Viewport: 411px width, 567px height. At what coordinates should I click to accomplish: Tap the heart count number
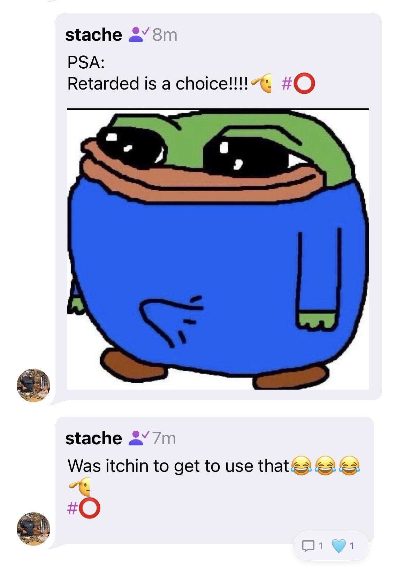[x=351, y=546]
